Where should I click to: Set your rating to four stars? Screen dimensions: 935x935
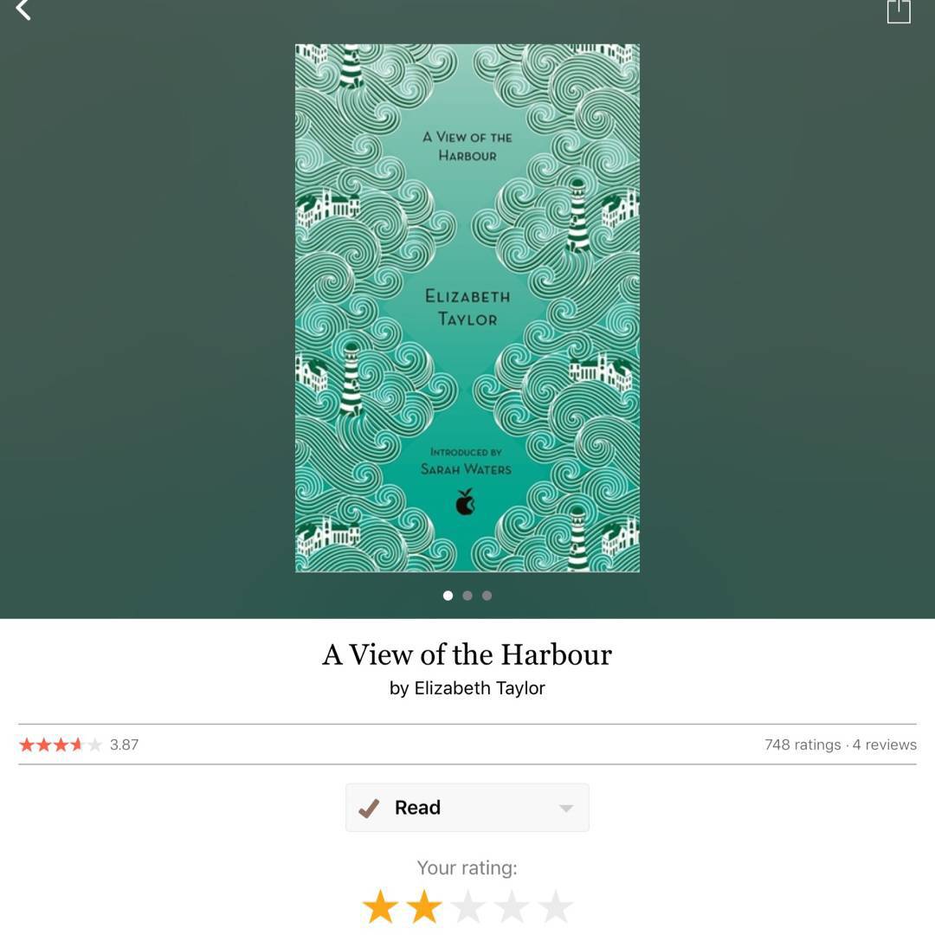(512, 906)
